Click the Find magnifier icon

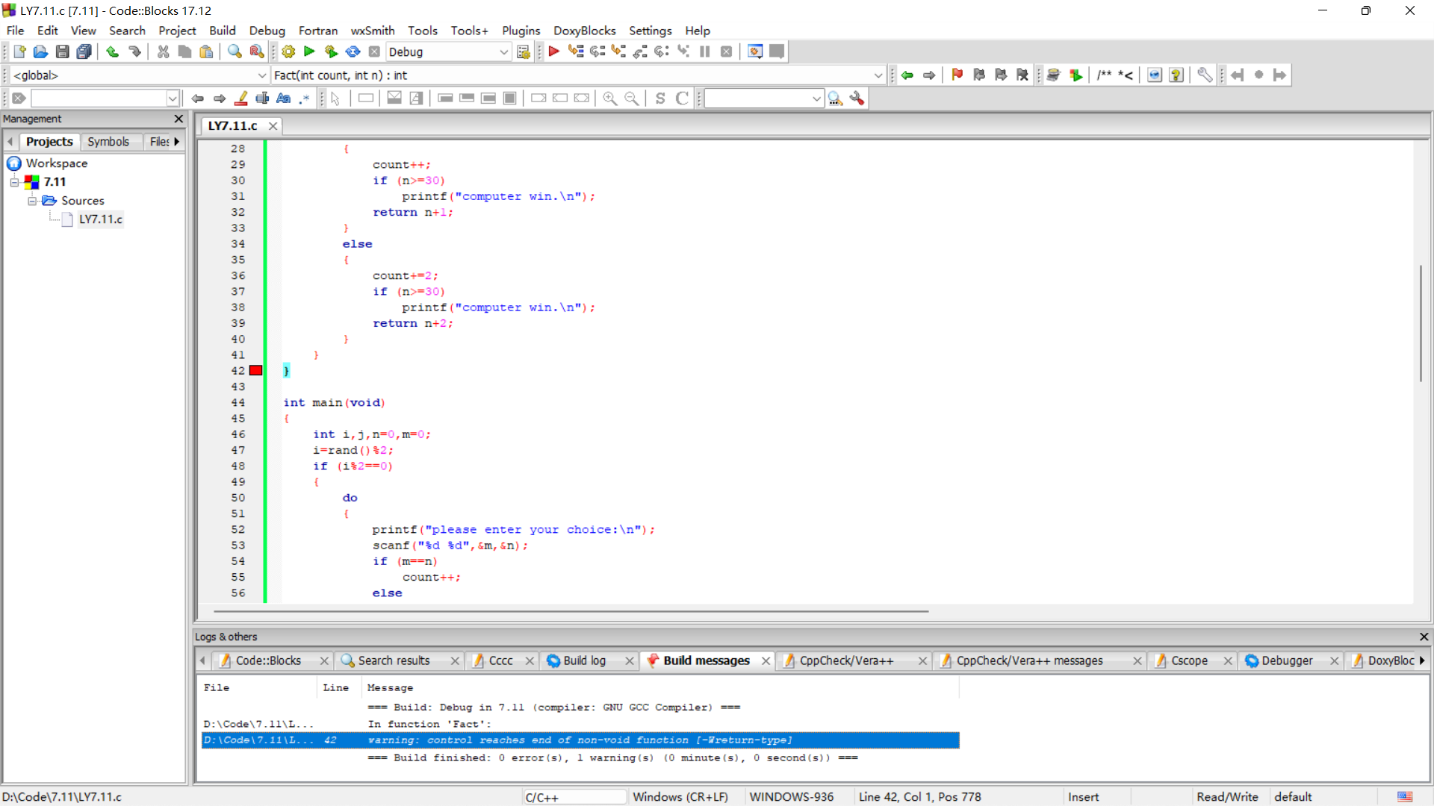(235, 51)
